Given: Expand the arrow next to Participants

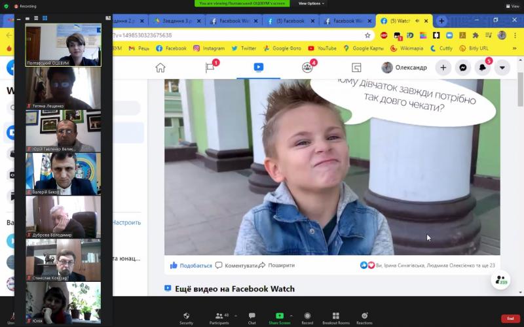Looking at the screenshot, I should 236,316.
